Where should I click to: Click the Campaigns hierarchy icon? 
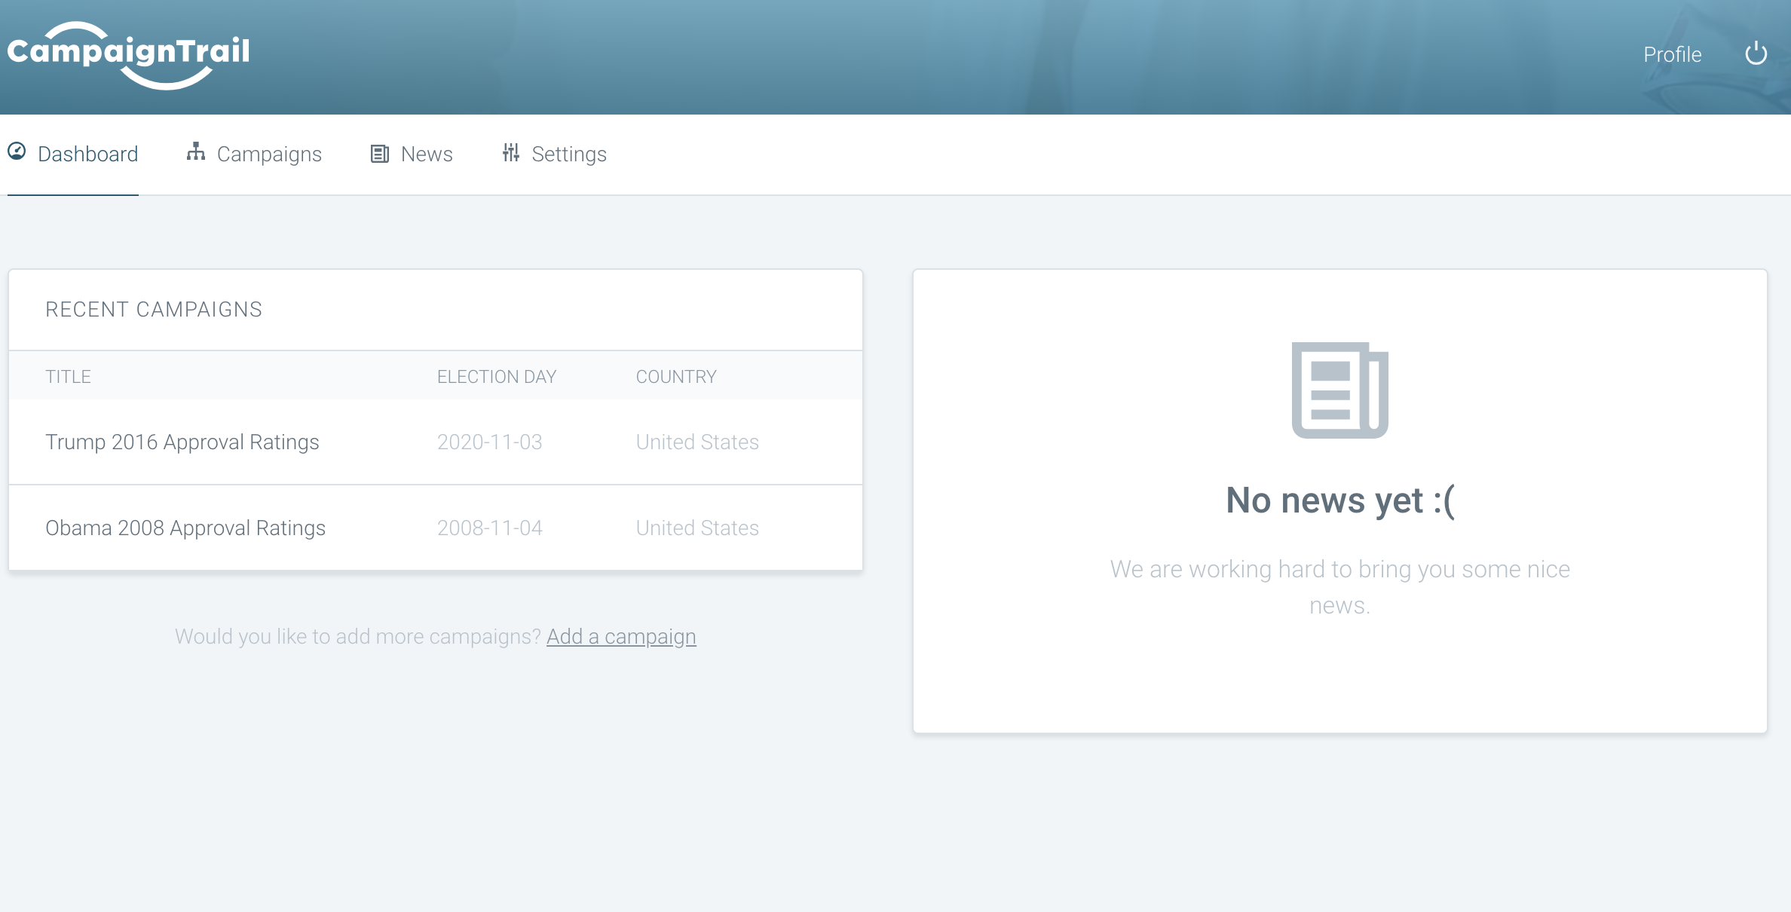tap(196, 152)
